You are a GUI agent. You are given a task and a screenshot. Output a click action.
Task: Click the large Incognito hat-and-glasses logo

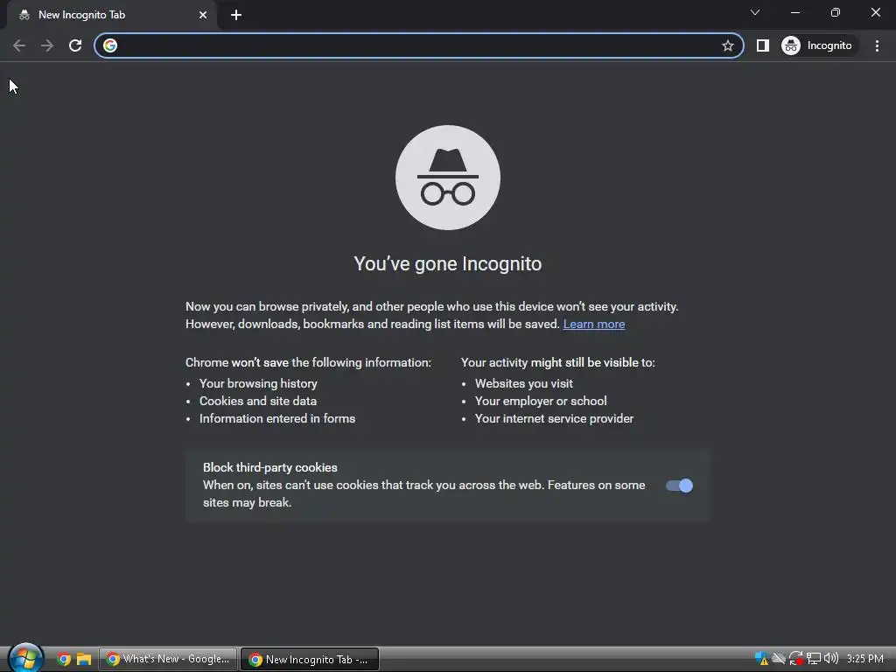[448, 178]
